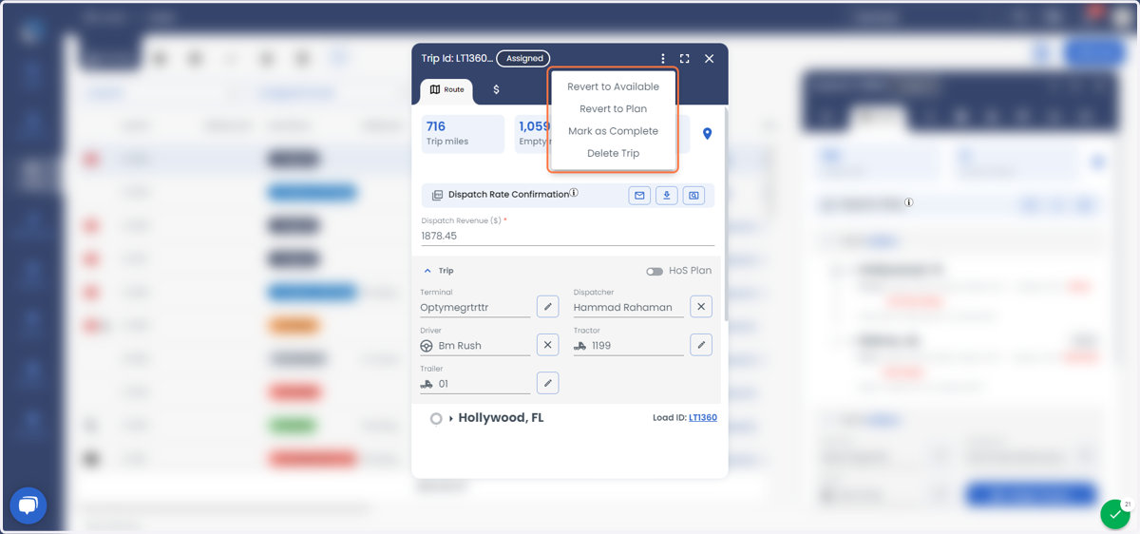
Task: Select Revert to Available
Action: pos(613,86)
